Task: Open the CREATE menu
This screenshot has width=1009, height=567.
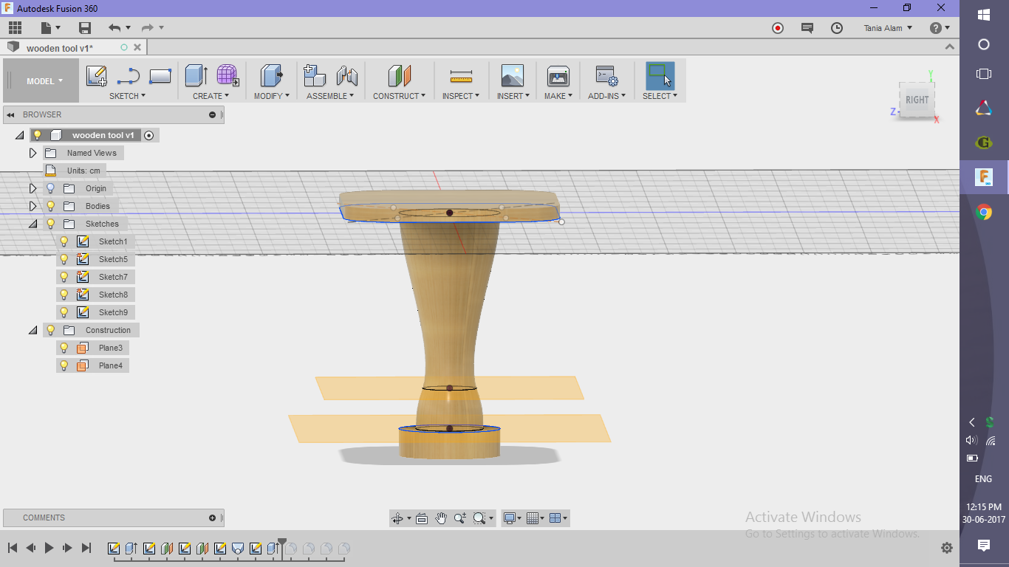Action: click(x=211, y=96)
